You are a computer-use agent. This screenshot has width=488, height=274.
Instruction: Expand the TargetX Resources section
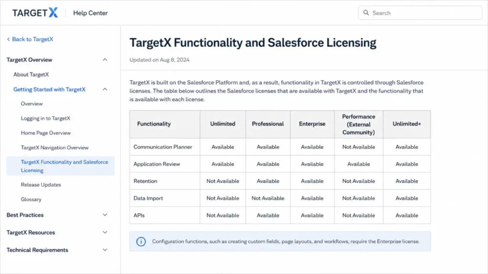105,232
